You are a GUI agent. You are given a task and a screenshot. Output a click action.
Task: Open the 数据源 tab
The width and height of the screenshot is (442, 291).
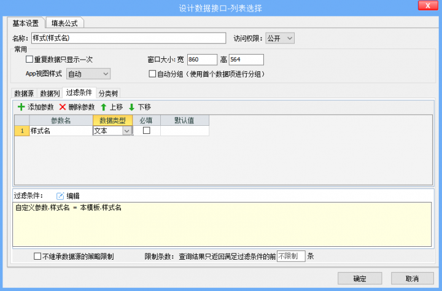24,93
